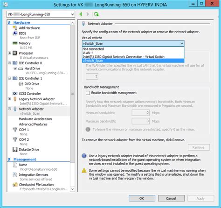Click the green refresh icon
The height and width of the screenshot is (208, 221).
point(97,14)
